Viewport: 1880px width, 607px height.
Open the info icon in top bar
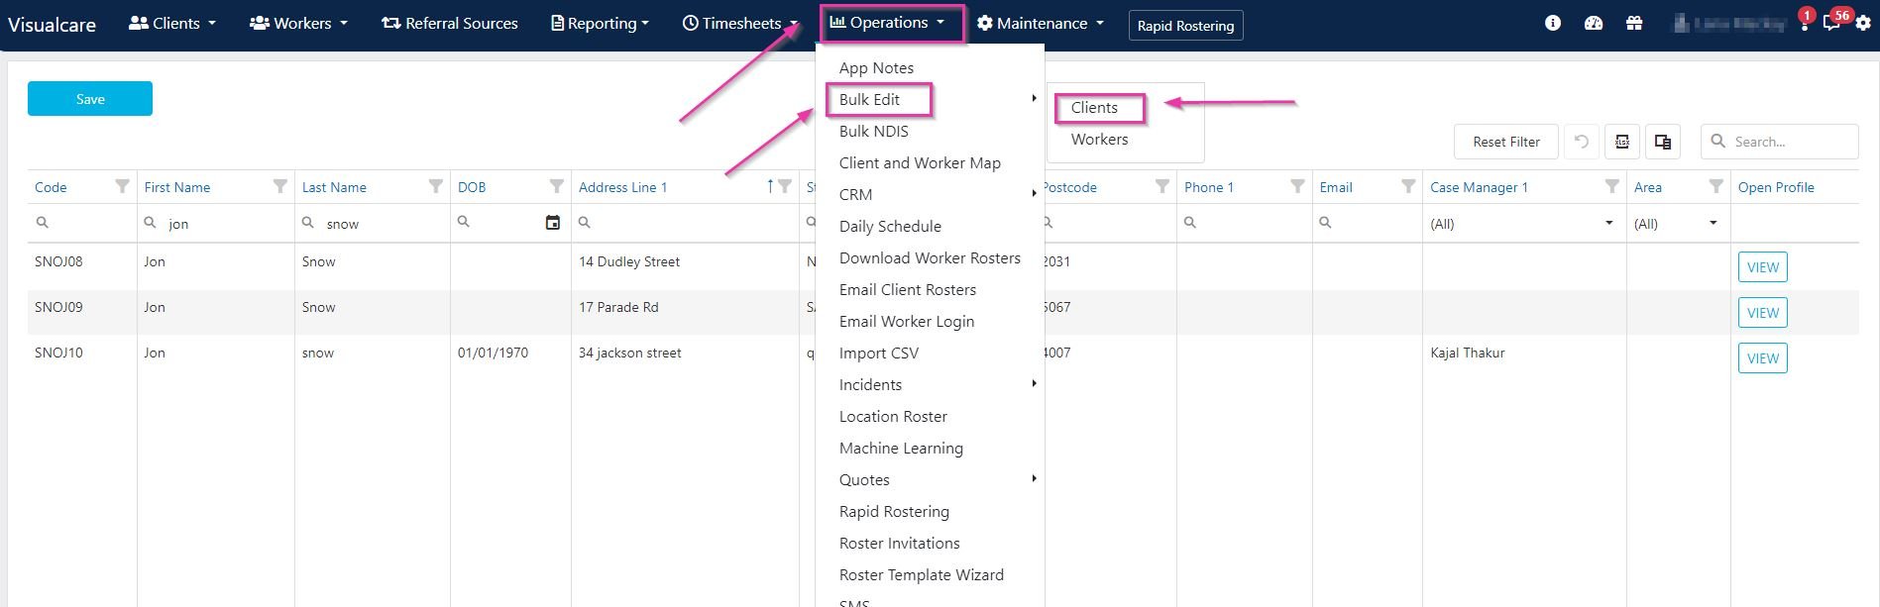[x=1553, y=23]
